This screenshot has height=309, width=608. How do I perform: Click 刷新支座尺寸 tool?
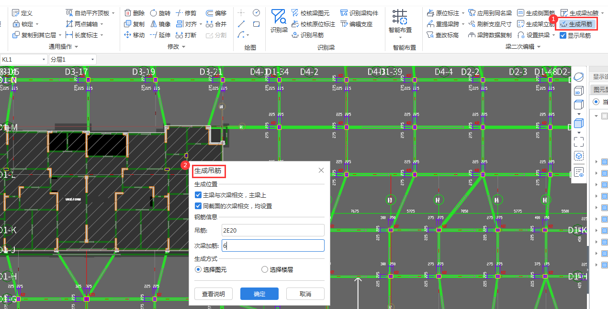click(490, 24)
